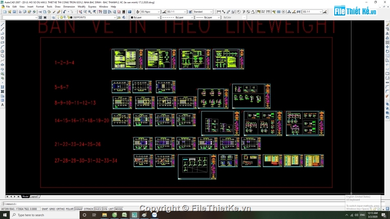
Task: Open the ByLayer color control dropdown
Action: [145, 17]
